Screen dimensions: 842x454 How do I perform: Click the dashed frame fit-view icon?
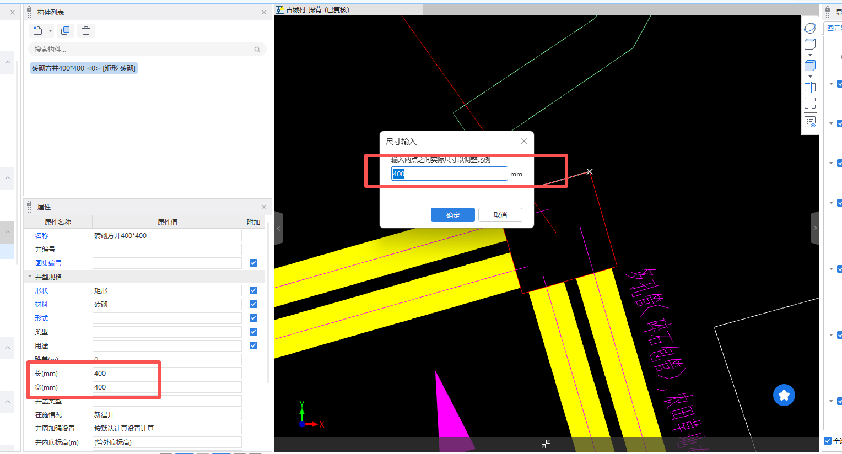pos(809,103)
